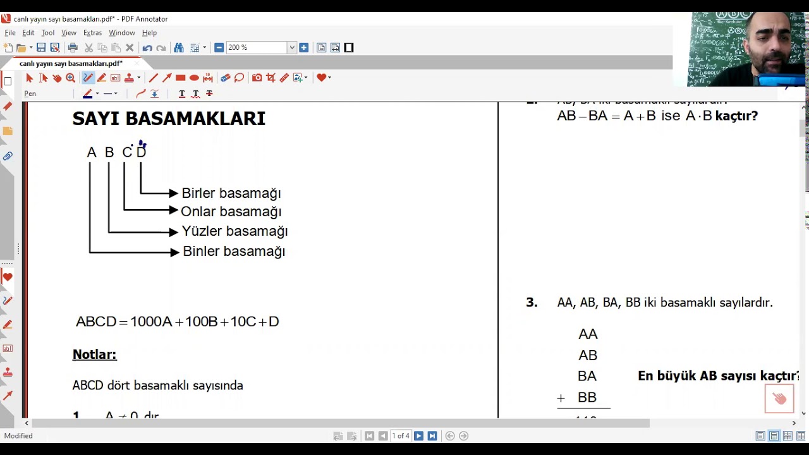The image size is (809, 455).
Task: Choose the Select arrow tool
Action: tap(29, 78)
